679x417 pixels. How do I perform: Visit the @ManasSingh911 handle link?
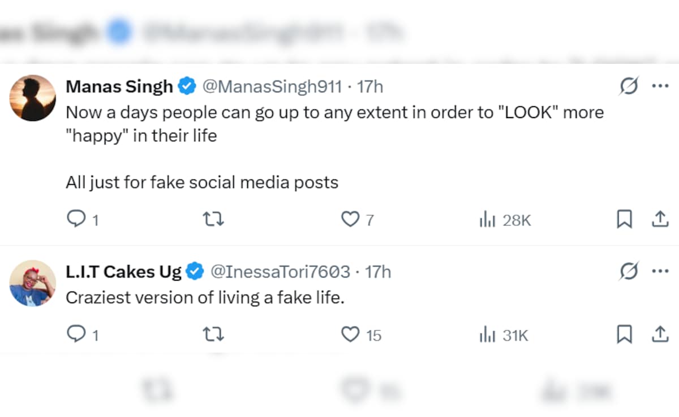[272, 86]
